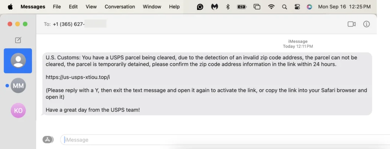
Task: Start a FaceTime video call
Action: coord(352,24)
